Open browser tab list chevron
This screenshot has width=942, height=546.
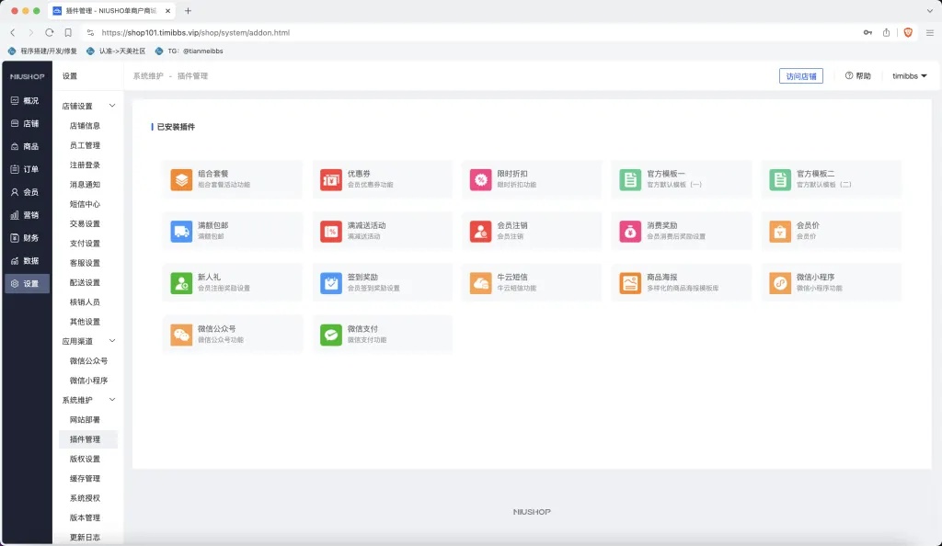click(929, 11)
